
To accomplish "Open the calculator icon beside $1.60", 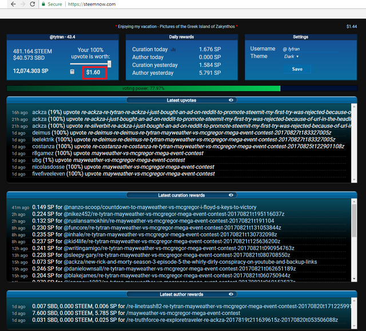I will click(x=73, y=71).
